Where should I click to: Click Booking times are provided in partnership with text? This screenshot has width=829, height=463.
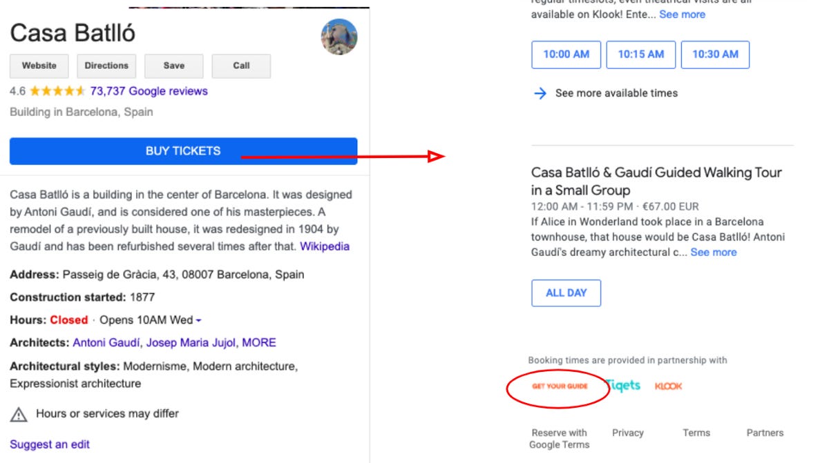coord(627,360)
